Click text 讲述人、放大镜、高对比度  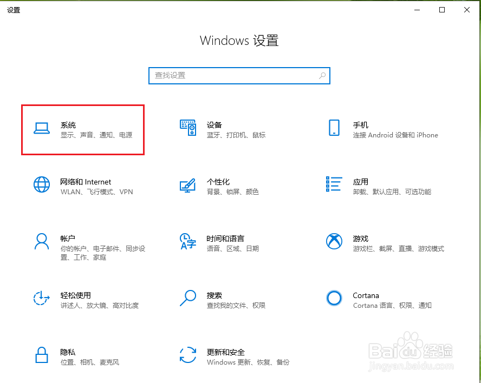99,306
